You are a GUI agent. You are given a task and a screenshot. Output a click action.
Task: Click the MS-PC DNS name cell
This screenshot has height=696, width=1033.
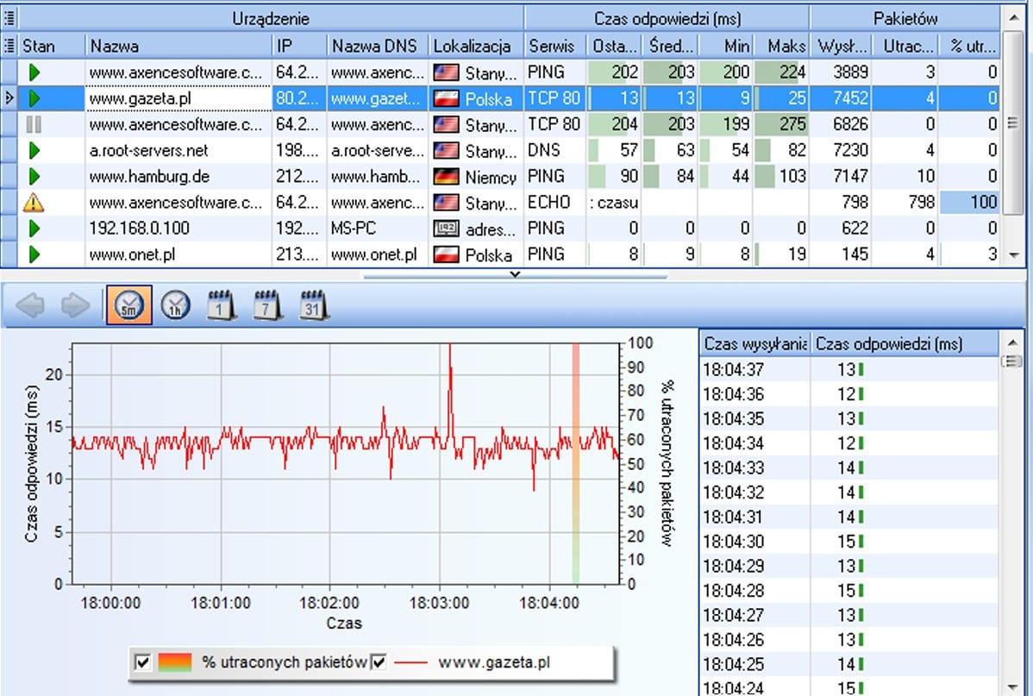point(378,229)
